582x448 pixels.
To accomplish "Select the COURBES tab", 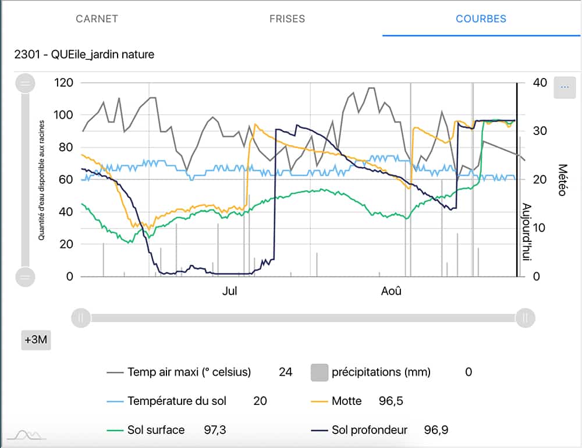I will pyautogui.click(x=481, y=19).
